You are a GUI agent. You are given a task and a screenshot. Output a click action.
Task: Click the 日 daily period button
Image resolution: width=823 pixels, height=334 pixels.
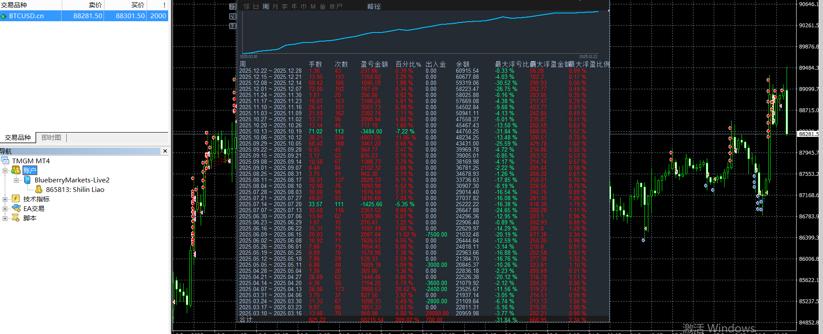(x=256, y=6)
